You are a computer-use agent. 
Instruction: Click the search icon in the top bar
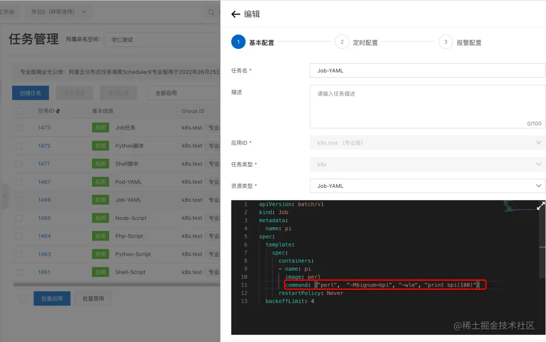click(x=211, y=12)
